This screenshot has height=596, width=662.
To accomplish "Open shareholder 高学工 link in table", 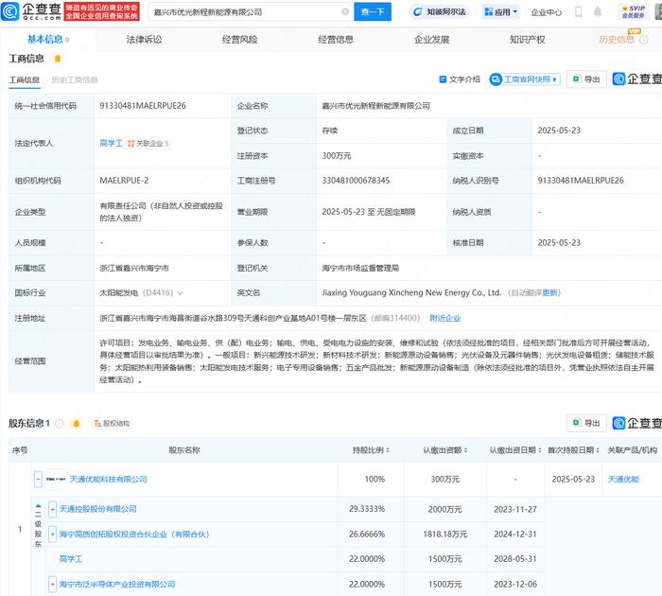I will pyautogui.click(x=71, y=559).
